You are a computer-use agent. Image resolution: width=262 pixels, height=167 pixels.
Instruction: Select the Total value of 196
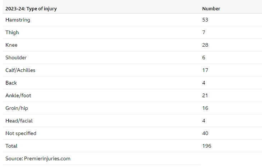tap(206, 146)
